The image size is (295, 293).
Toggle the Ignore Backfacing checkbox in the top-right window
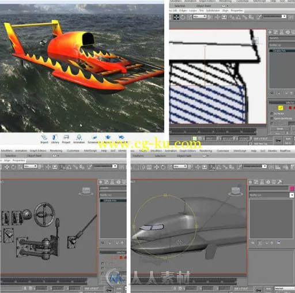point(272,118)
